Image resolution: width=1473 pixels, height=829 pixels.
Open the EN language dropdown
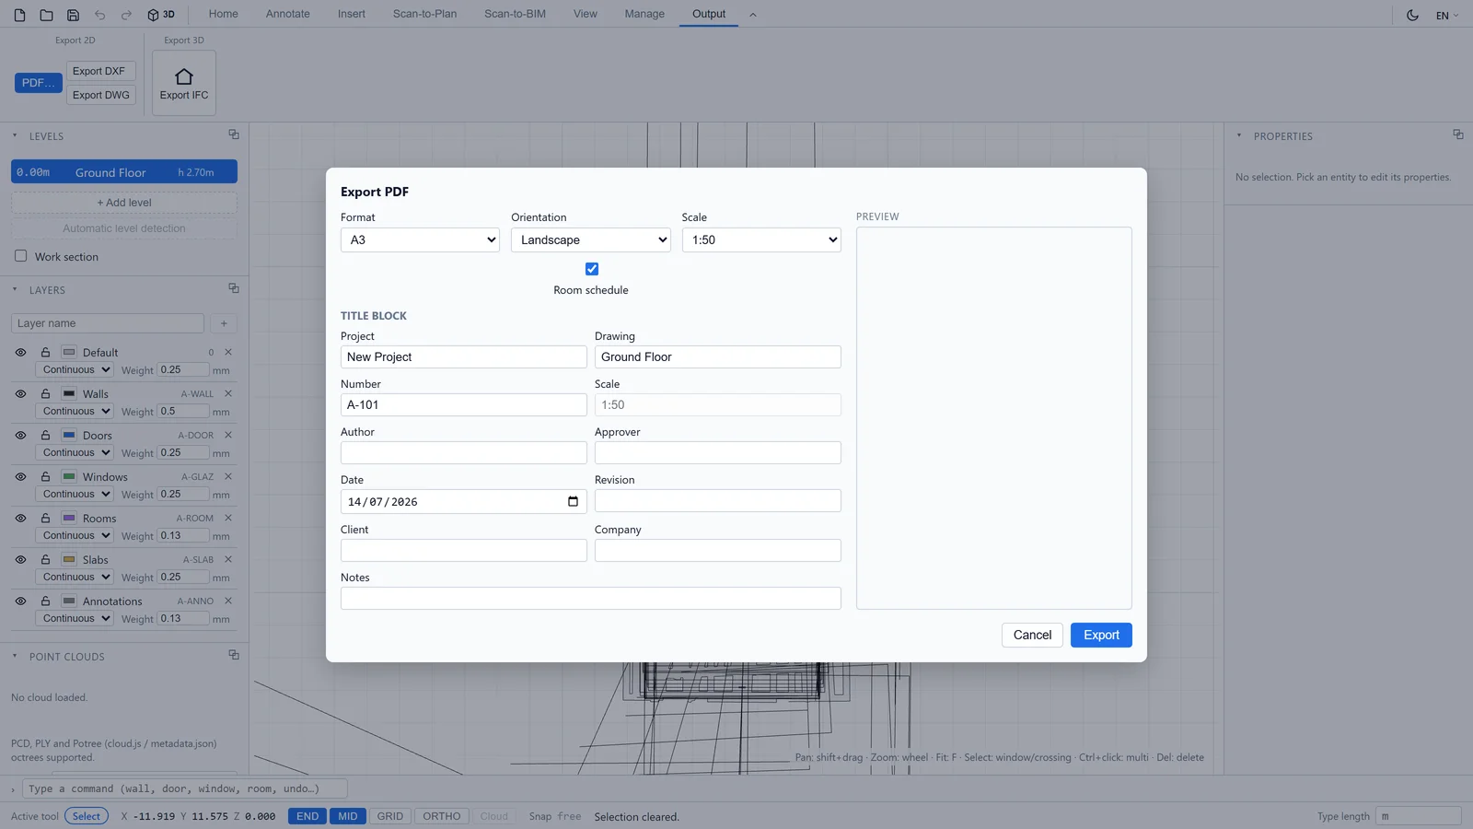[x=1447, y=15]
